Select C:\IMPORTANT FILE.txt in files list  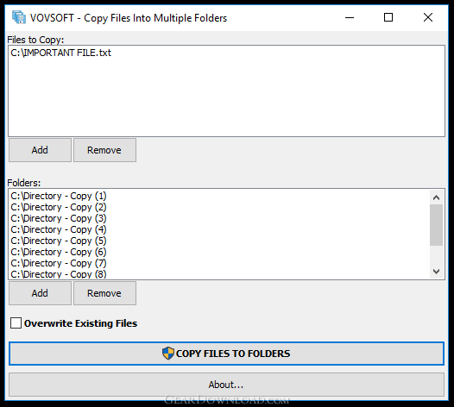(60, 53)
